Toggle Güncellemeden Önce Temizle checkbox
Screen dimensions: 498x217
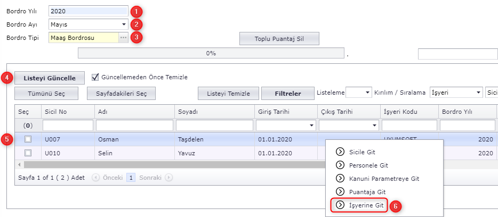point(96,77)
